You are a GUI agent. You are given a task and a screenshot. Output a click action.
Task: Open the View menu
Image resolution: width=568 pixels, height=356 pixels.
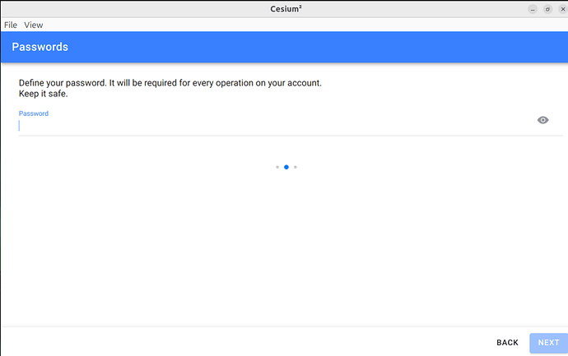click(x=34, y=25)
